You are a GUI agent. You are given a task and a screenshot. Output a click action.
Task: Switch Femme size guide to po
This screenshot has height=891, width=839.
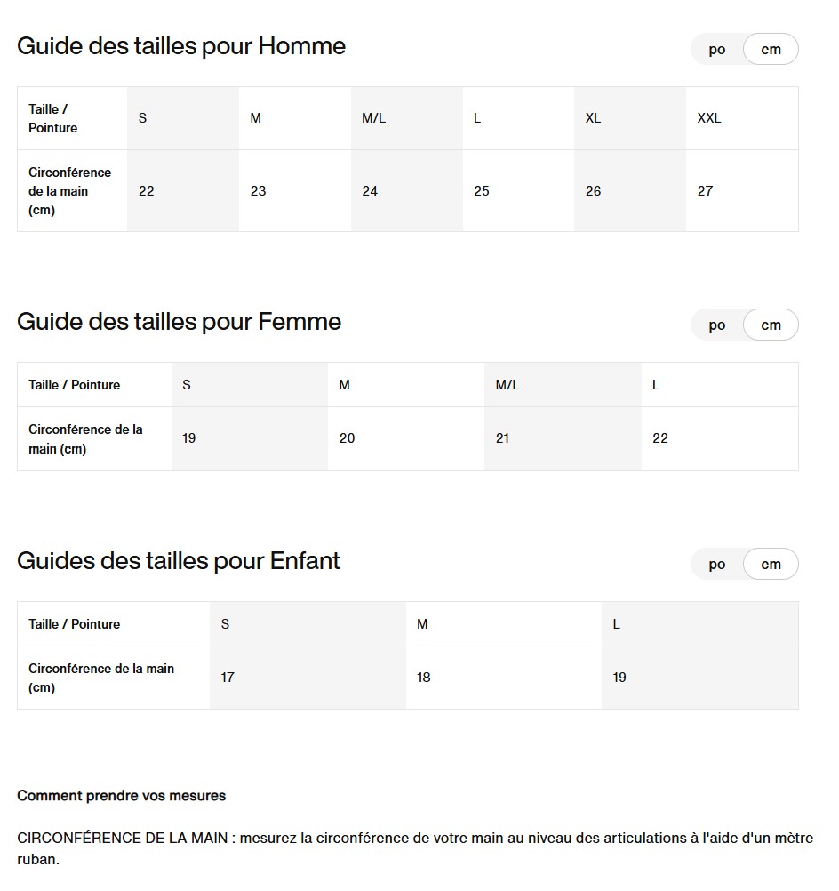pos(717,325)
